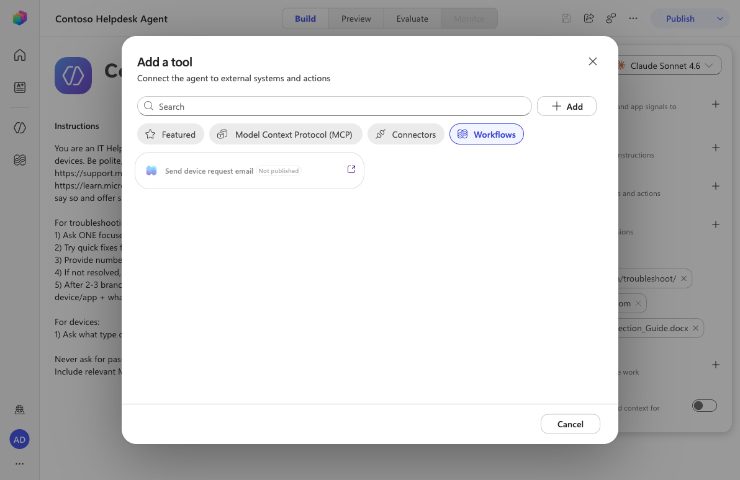Viewport: 740px width, 480px height.
Task: Open the workflows icon in left sidebar
Action: (19, 160)
